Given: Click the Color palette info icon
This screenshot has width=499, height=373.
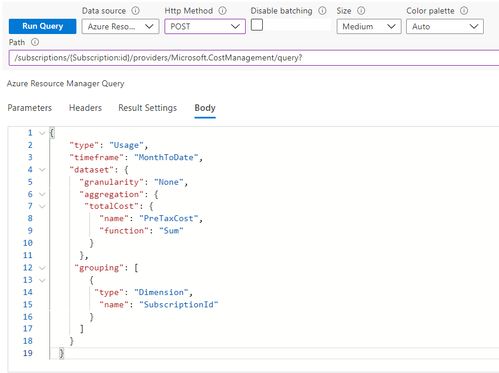Looking at the screenshot, I should [464, 11].
